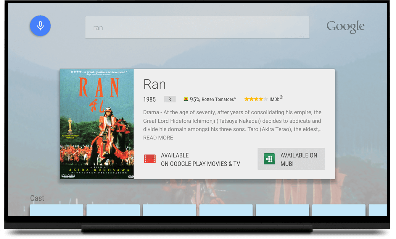396x239 pixels.
Task: Select the Available on MUBI button
Action: [x=291, y=159]
